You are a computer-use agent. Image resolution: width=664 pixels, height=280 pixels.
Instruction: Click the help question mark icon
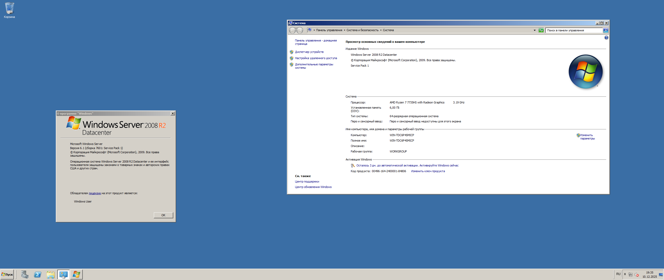pos(606,38)
